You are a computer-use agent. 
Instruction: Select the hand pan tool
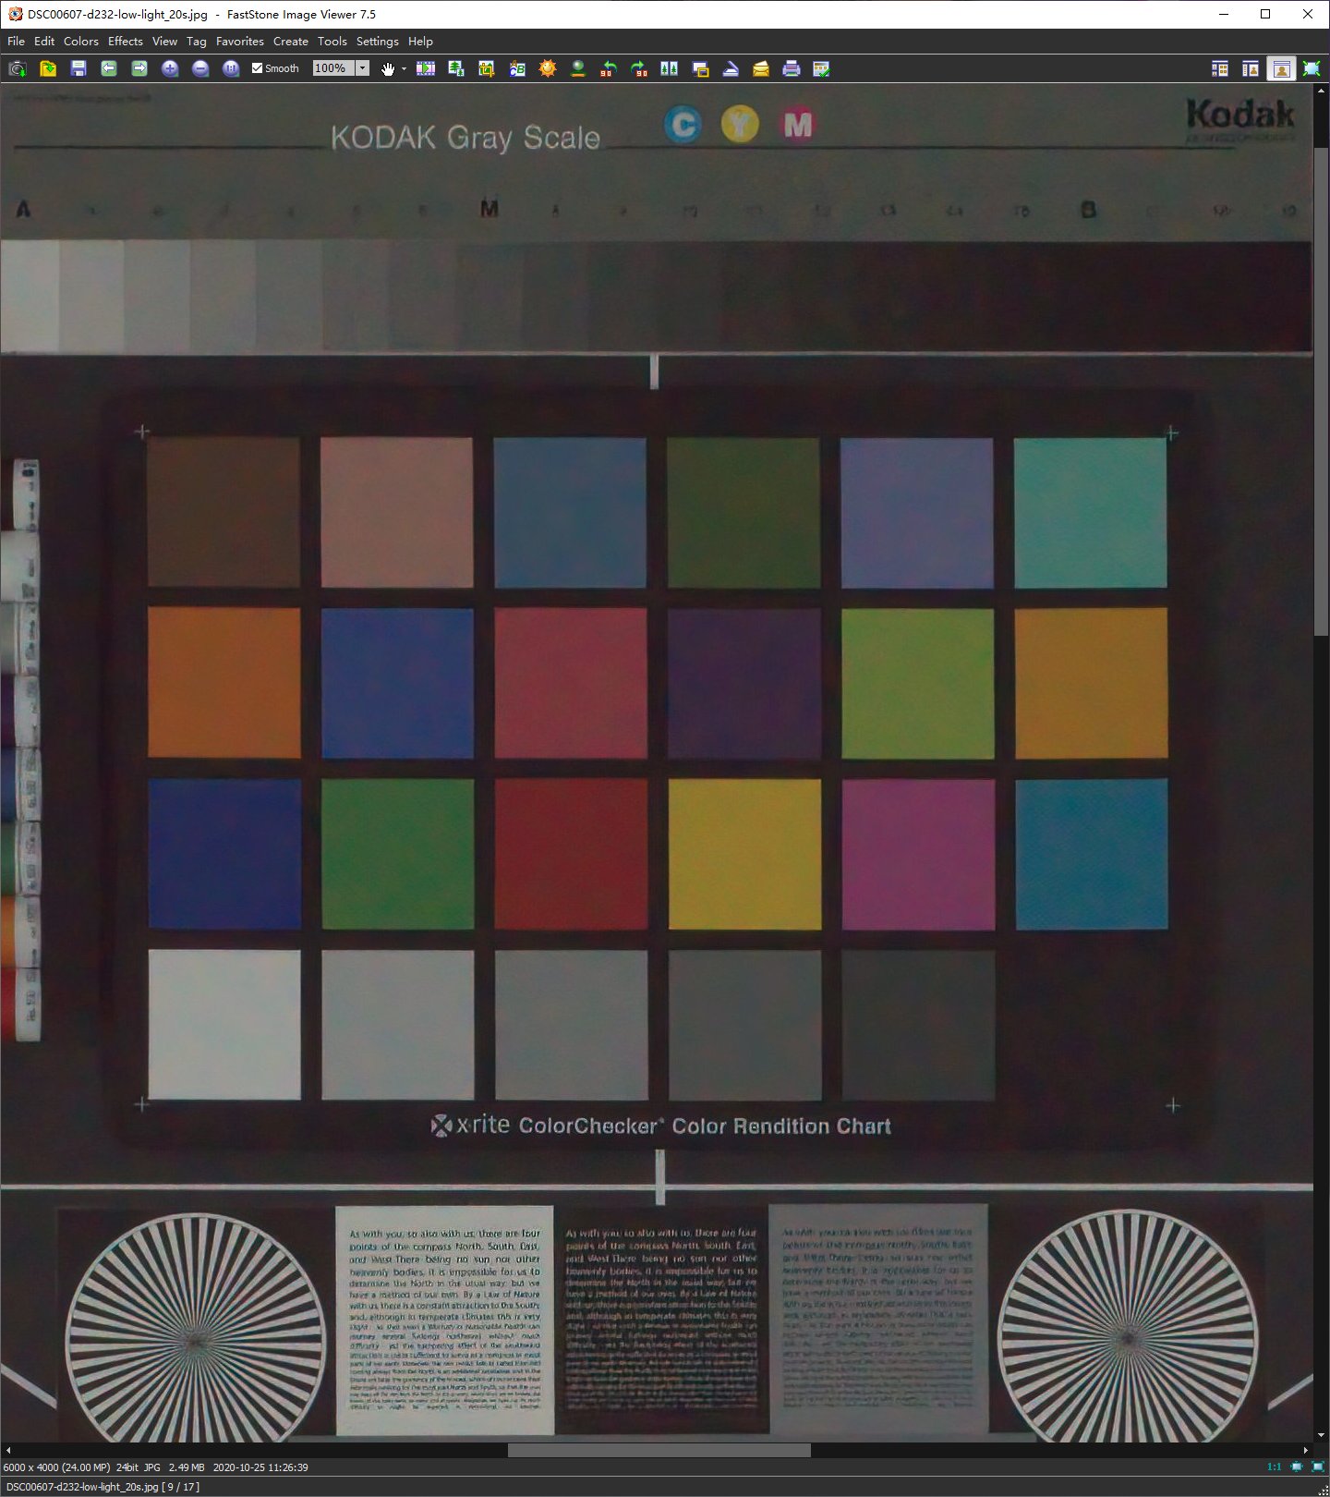pyautogui.click(x=388, y=68)
